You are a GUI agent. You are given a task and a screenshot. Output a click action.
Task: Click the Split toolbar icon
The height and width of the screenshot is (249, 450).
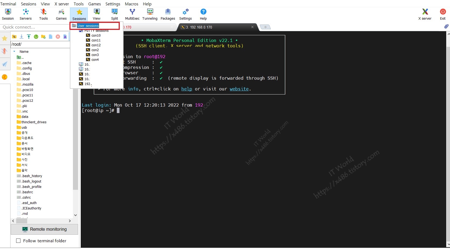(114, 14)
